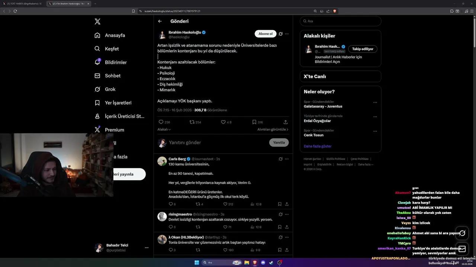The image size is (476, 267).
Task: Open the Erdal Özyağcılar trend
Action: click(317, 121)
